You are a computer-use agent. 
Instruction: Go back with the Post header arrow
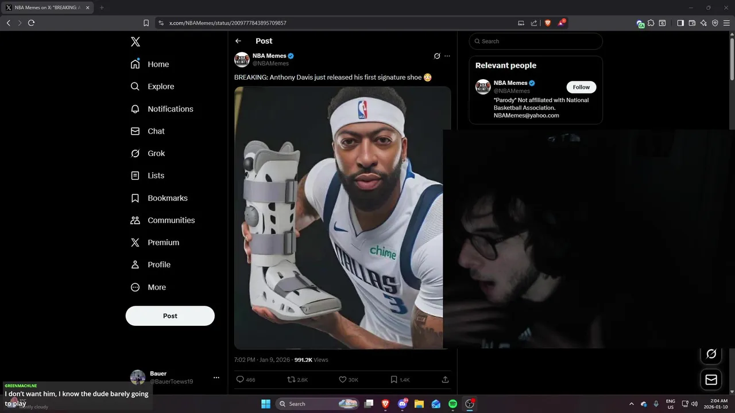point(238,41)
